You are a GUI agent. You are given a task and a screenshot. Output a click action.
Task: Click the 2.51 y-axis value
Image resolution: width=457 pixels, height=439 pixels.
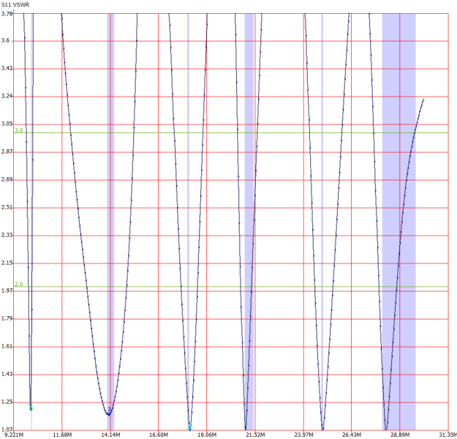click(7, 207)
